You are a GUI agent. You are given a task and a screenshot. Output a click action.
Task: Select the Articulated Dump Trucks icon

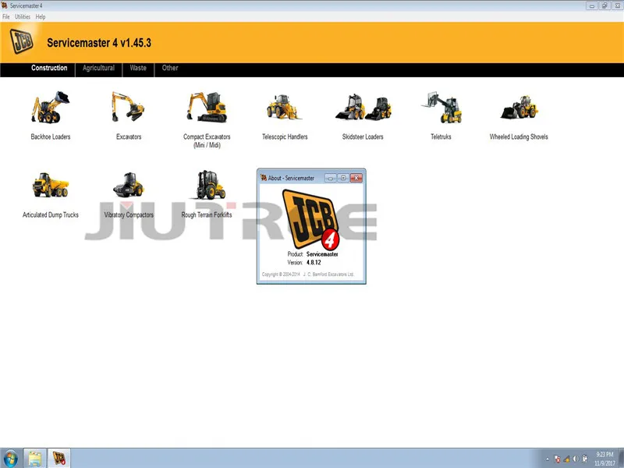[x=51, y=185]
